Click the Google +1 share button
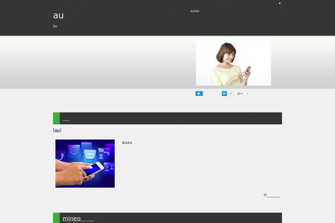This screenshot has width=335, height=223. 240,94
